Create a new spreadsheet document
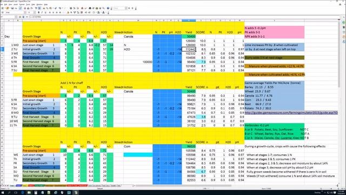Viewport: 346px width, 195px height. [x=3, y=8]
